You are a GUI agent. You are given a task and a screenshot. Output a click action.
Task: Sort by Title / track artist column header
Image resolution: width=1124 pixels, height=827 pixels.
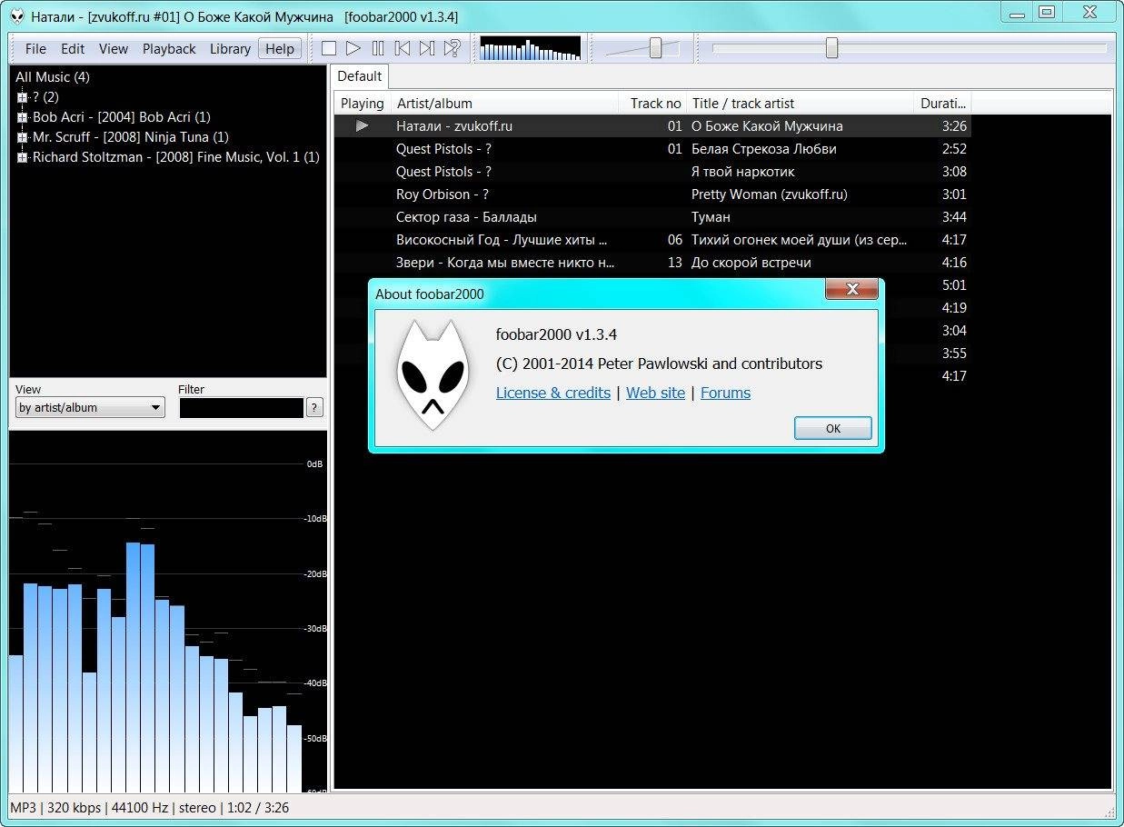800,103
